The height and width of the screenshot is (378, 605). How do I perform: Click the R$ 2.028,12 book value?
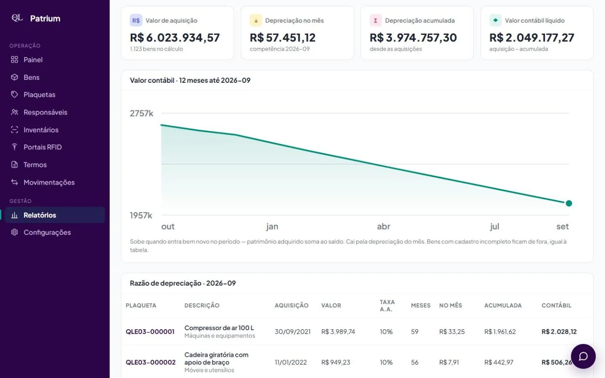(x=559, y=331)
